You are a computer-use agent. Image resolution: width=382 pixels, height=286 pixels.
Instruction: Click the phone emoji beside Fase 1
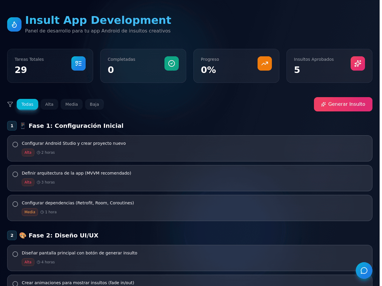tap(23, 126)
